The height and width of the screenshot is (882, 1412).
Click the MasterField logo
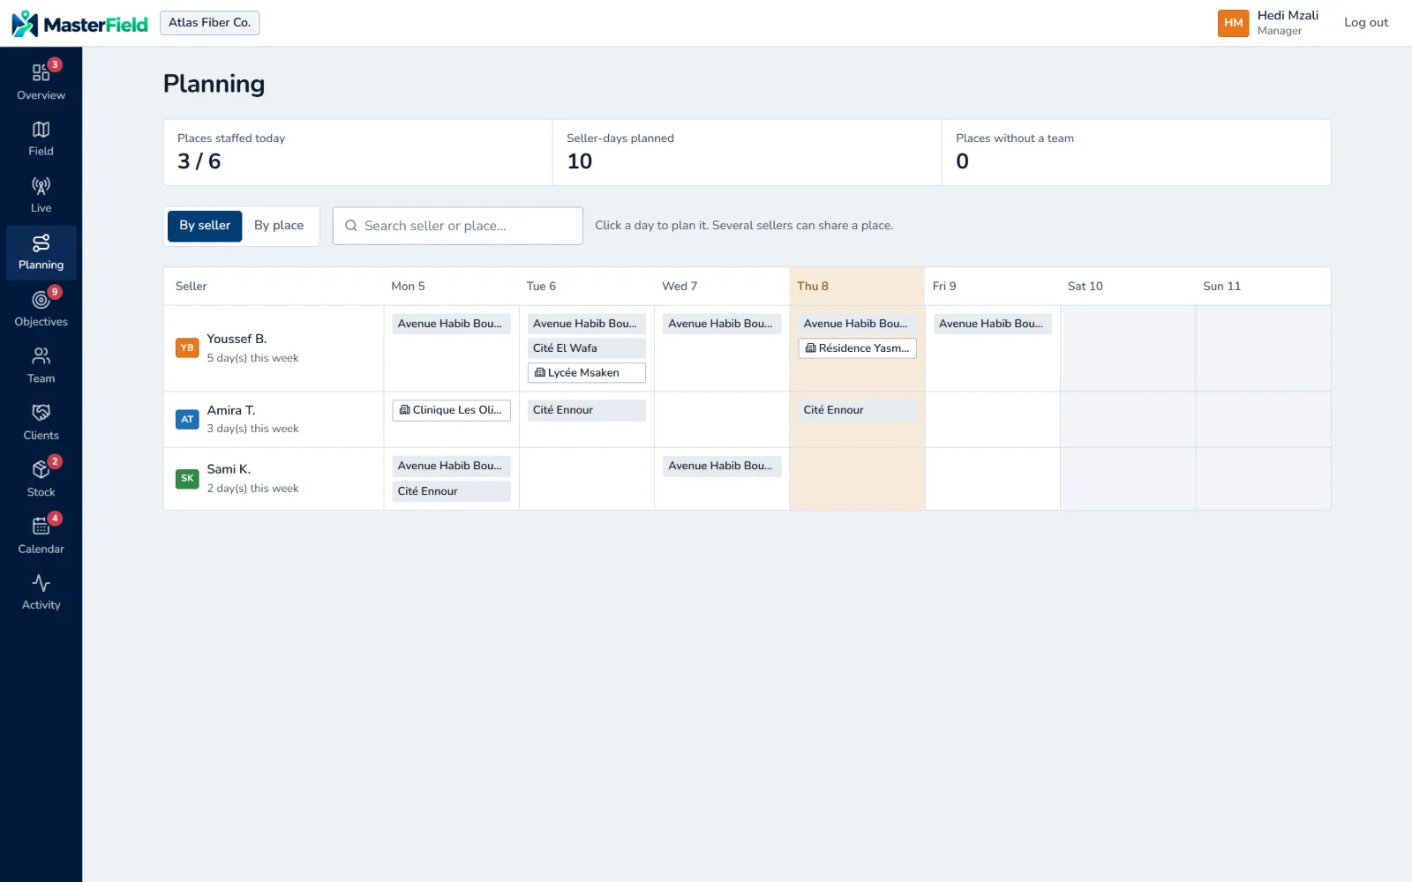[79, 24]
